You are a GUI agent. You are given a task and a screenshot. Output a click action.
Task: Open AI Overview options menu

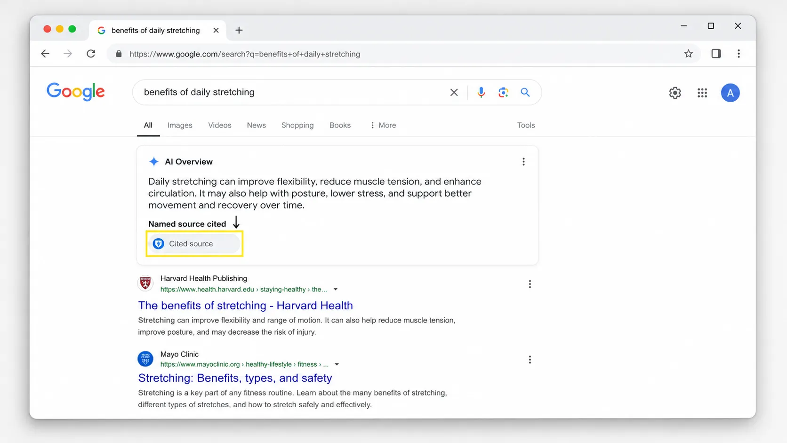(x=523, y=161)
